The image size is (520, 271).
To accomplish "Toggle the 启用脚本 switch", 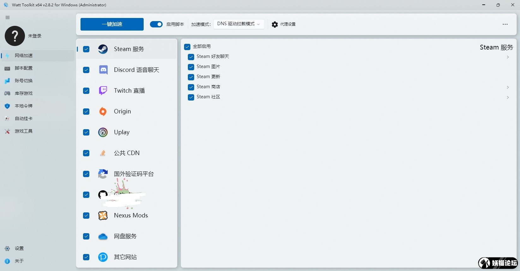I will [x=156, y=24].
